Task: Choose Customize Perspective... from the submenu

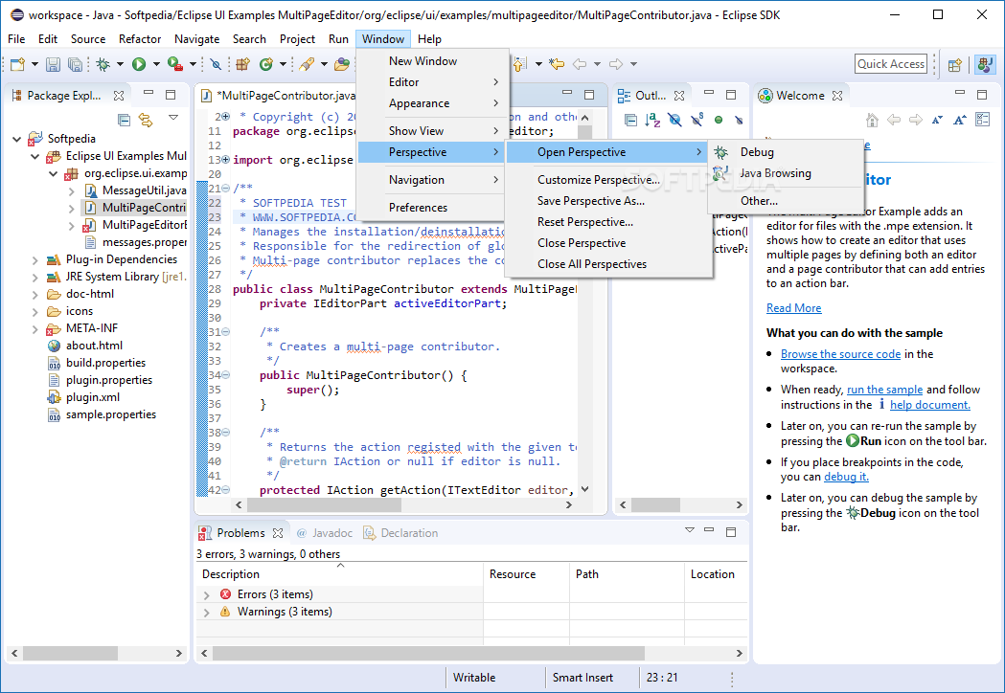Action: coord(609,180)
